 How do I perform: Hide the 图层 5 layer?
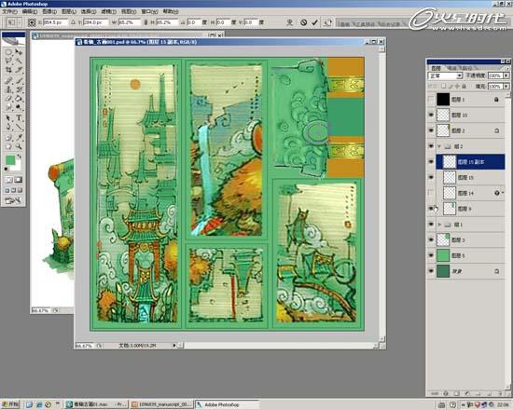(x=431, y=255)
